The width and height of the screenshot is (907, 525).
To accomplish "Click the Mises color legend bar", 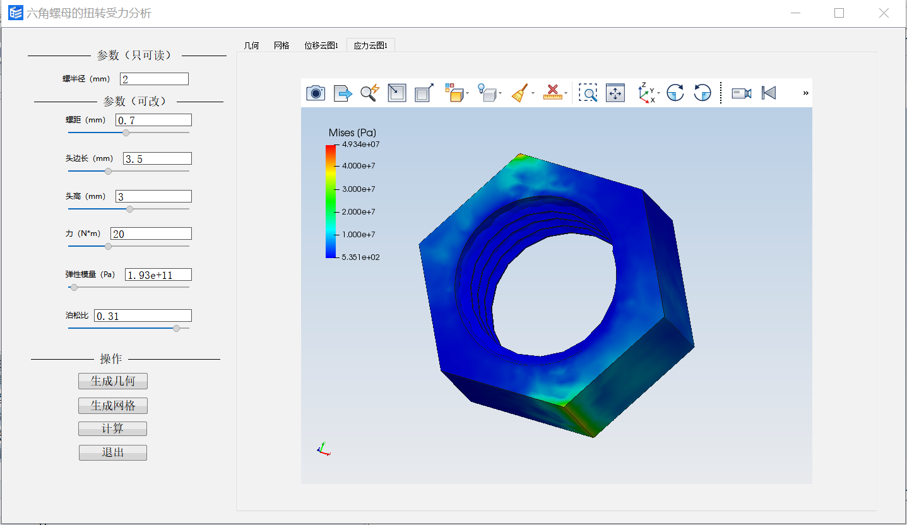I will (331, 201).
